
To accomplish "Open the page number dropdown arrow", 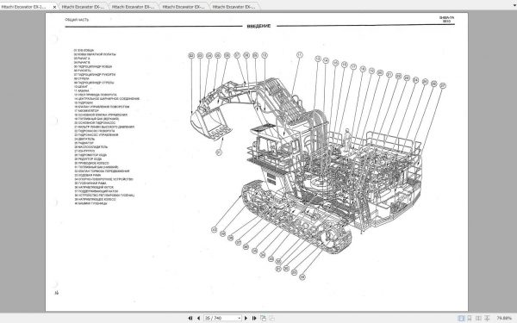I will [240, 318].
